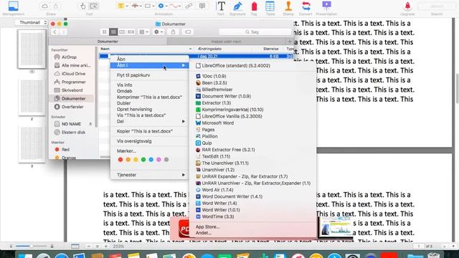Screen dimensions: 459x258
Task: Click the Finder search field
Action: point(255,32)
